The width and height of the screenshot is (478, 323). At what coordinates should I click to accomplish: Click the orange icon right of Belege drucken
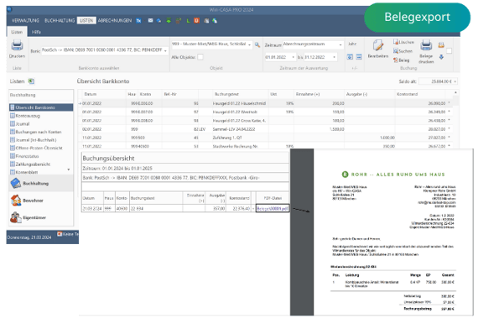(441, 45)
